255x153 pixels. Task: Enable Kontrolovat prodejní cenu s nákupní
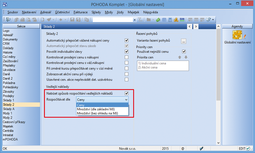[126, 57]
